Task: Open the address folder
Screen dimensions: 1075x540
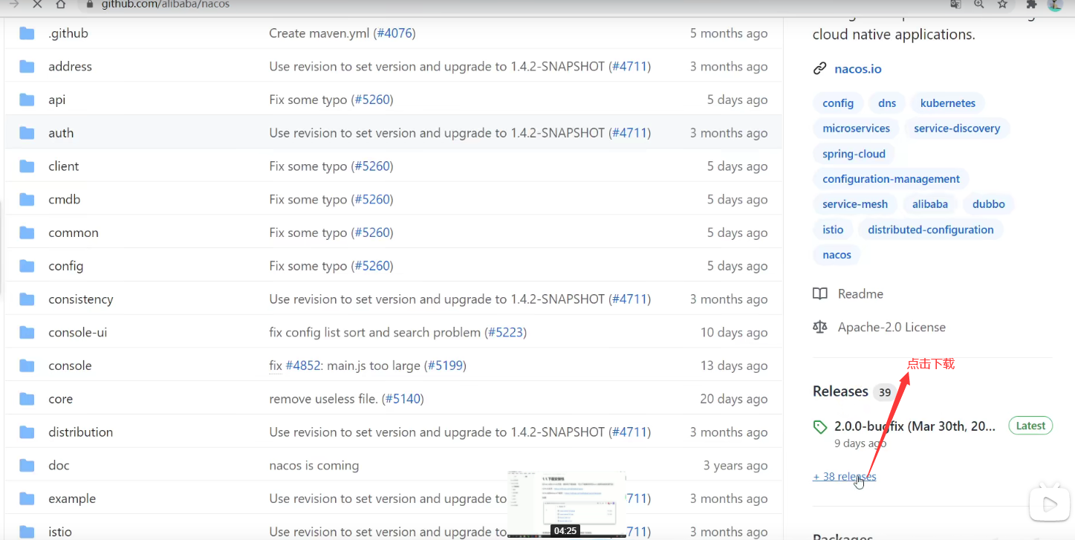Action: pyautogui.click(x=70, y=66)
